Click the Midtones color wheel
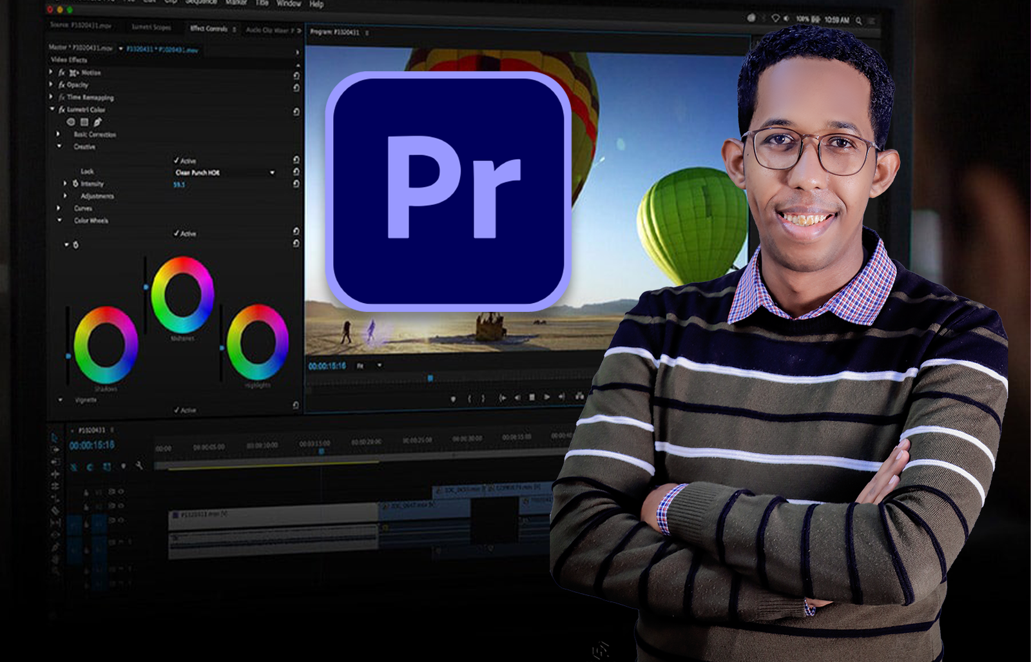Screen dimensions: 1031x662 tap(182, 295)
